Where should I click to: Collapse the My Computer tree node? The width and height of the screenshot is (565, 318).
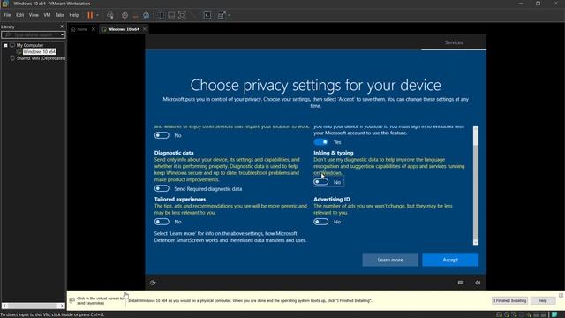(x=6, y=45)
